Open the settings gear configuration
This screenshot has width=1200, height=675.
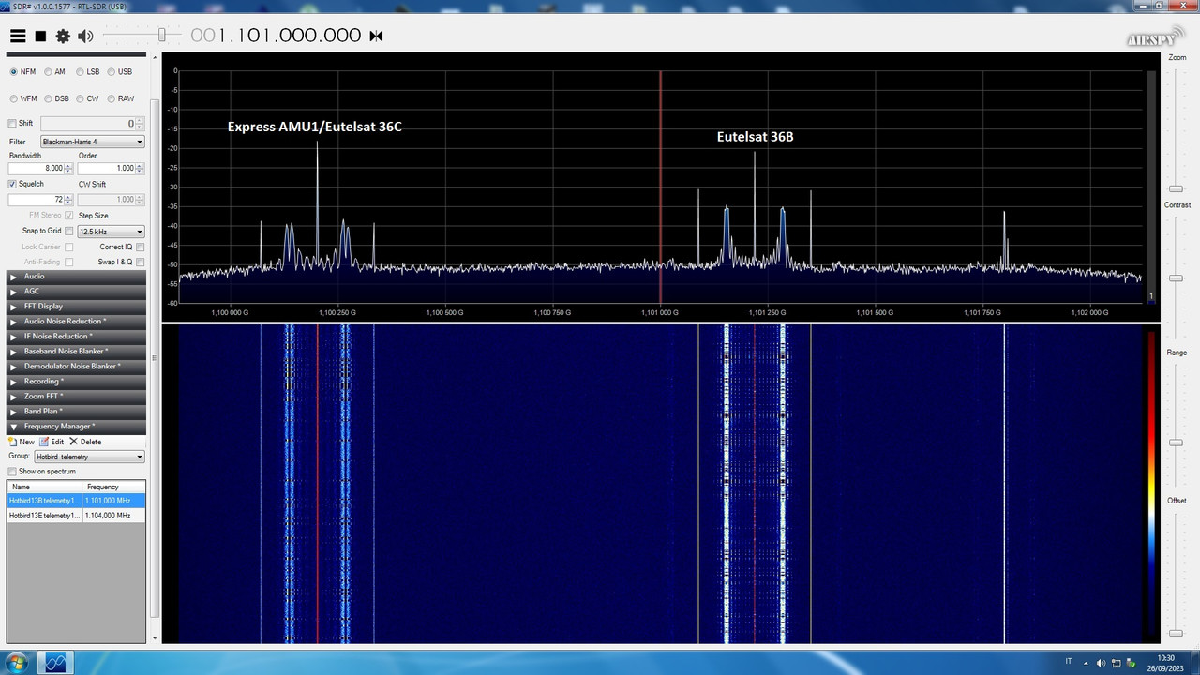tap(63, 36)
